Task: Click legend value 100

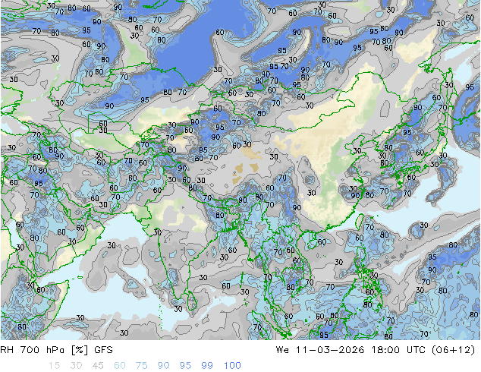Action: tap(232, 366)
